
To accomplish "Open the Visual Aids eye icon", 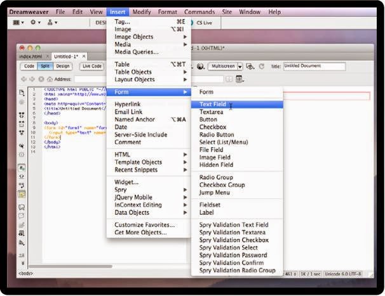I will (x=250, y=67).
